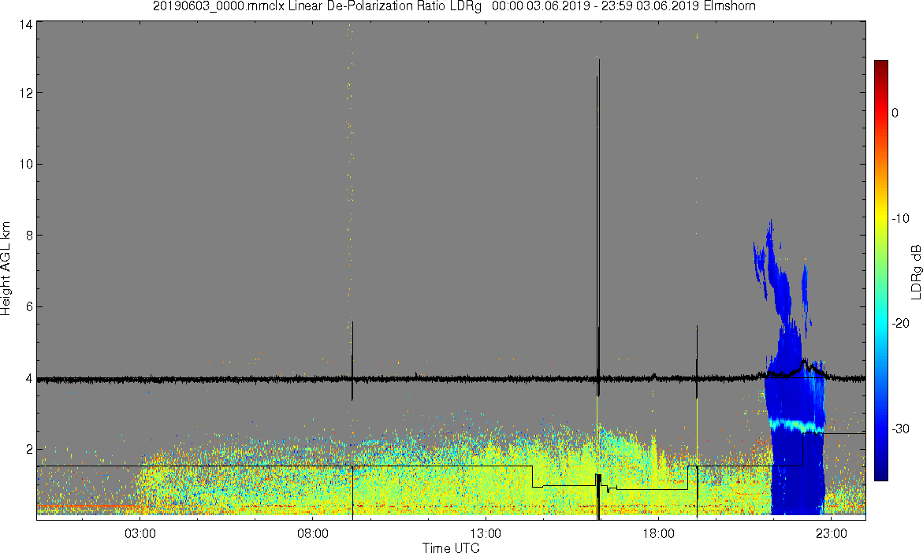Viewport: 923px width, 553px height.
Task: Click the '8' height tick label
Action: tap(29, 236)
